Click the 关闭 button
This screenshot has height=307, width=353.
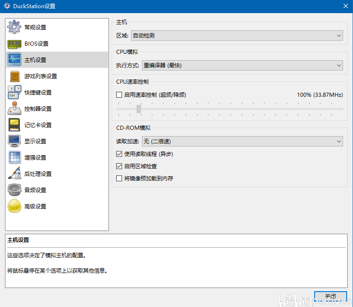(330, 296)
